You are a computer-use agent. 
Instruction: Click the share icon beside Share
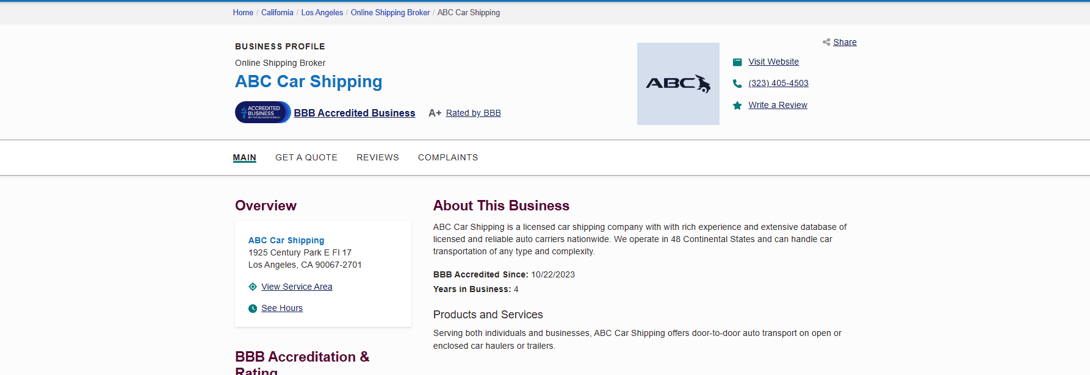point(826,42)
